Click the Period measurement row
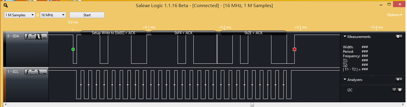This screenshot has width=407, height=107. 355,51
